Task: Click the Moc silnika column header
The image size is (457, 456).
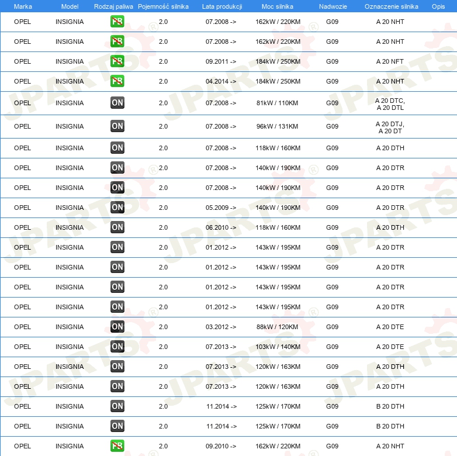Action: 278,6
